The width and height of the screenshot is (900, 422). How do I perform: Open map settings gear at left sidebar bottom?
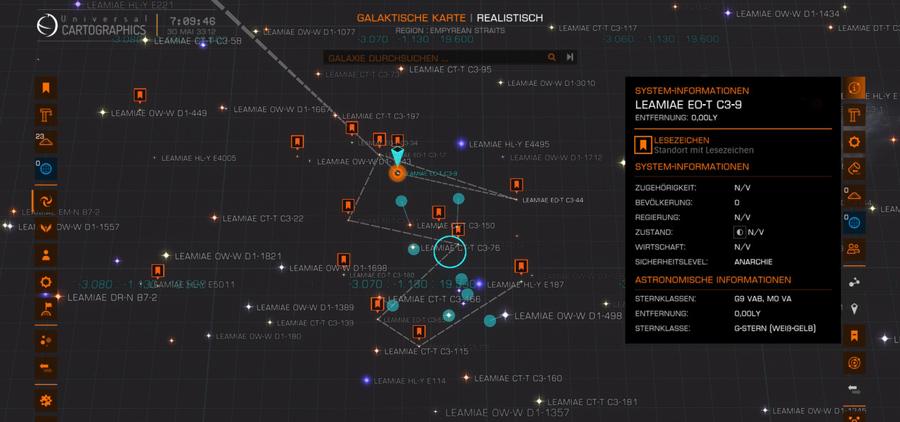pyautogui.click(x=46, y=401)
